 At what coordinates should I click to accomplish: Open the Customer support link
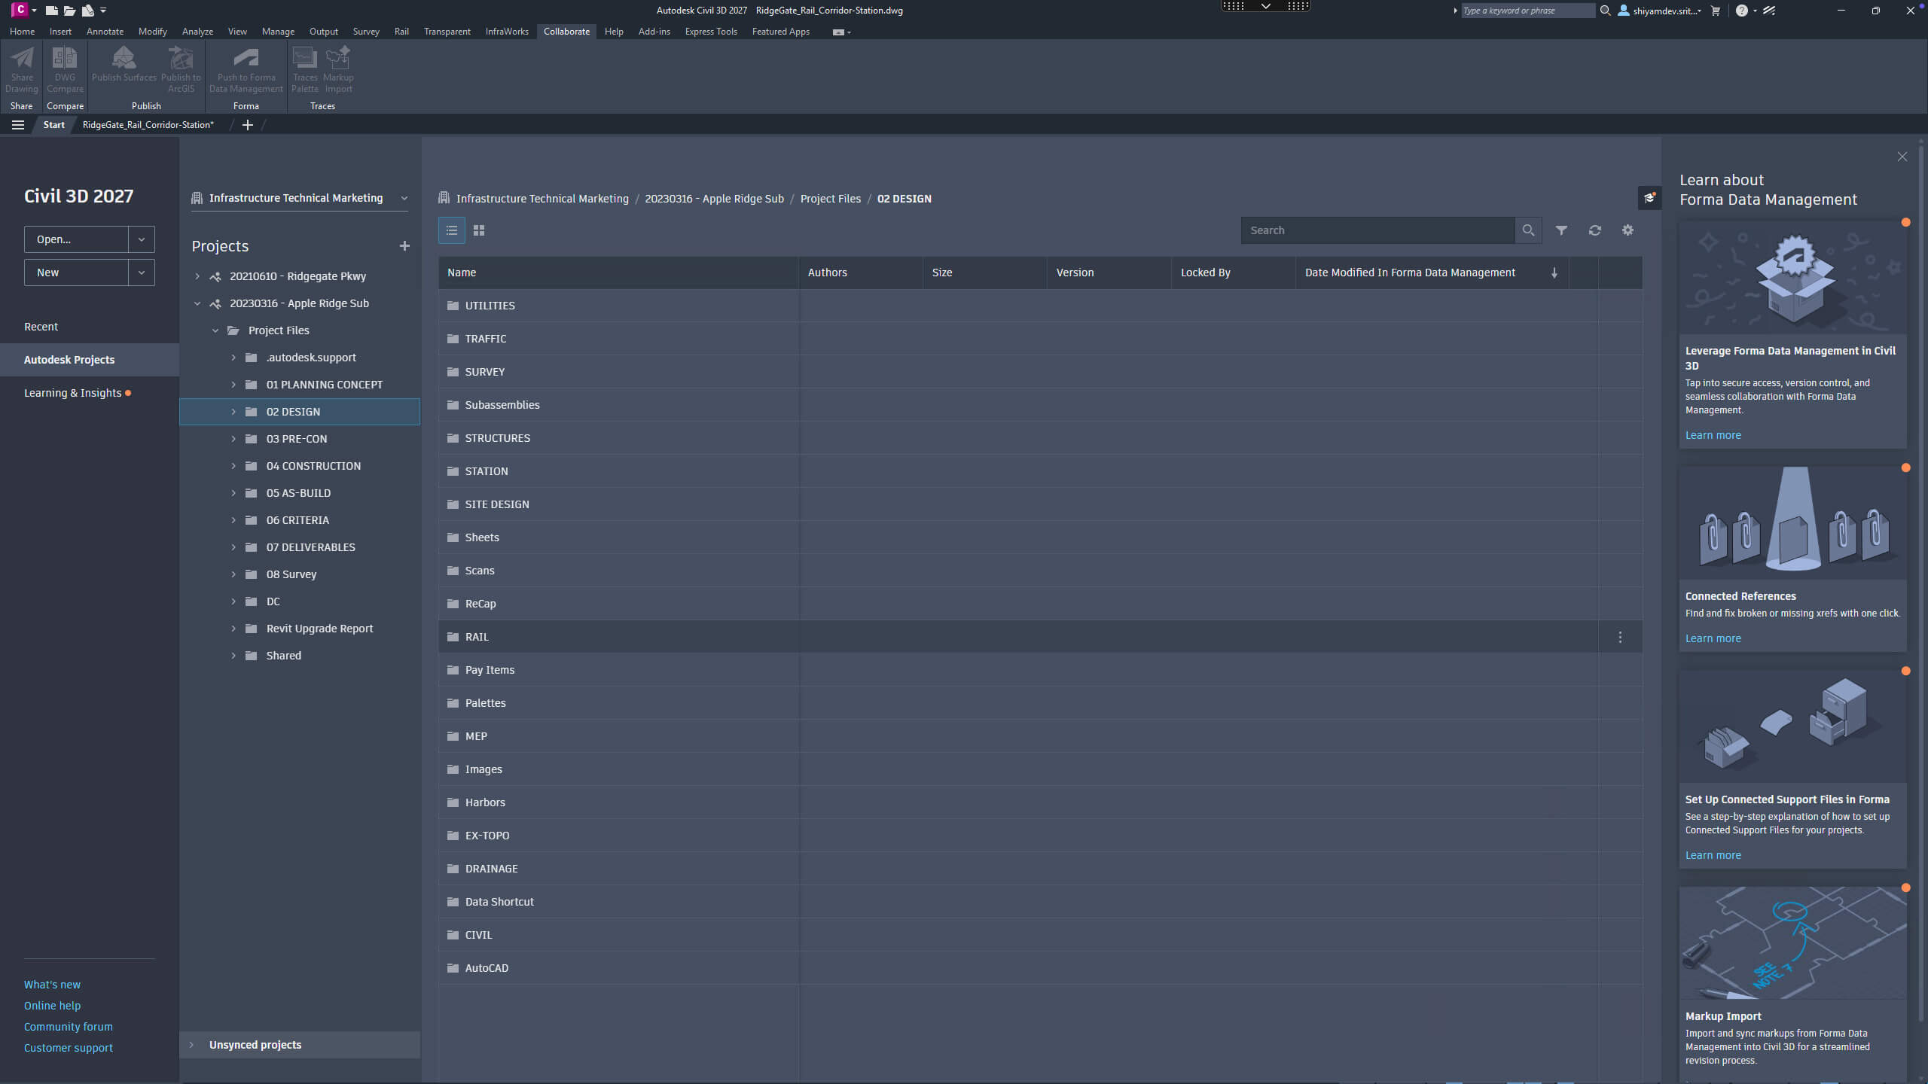pos(68,1048)
